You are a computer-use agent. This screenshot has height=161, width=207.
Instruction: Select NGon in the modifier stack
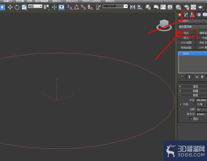pyautogui.click(x=193, y=54)
